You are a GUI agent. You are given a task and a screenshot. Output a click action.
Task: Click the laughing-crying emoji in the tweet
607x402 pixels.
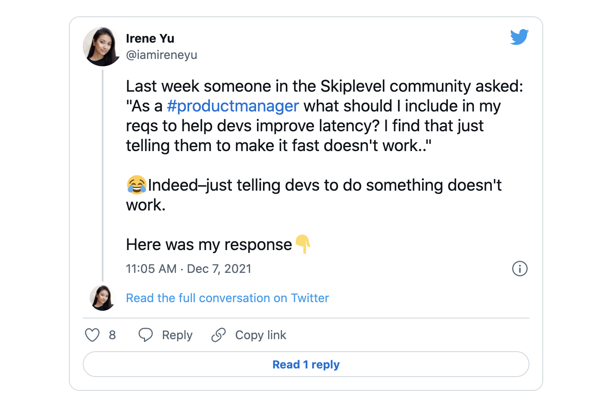tap(136, 185)
